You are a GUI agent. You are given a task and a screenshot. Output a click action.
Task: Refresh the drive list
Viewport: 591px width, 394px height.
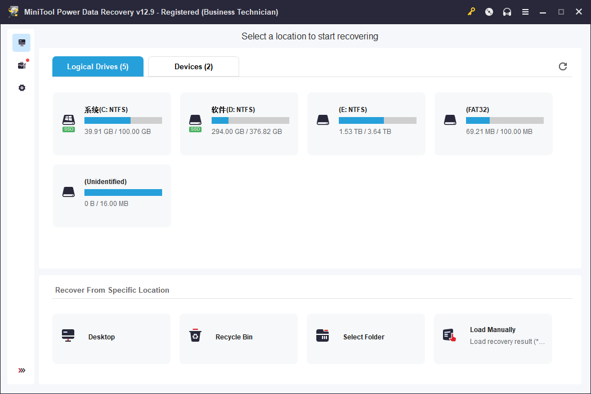pos(563,66)
